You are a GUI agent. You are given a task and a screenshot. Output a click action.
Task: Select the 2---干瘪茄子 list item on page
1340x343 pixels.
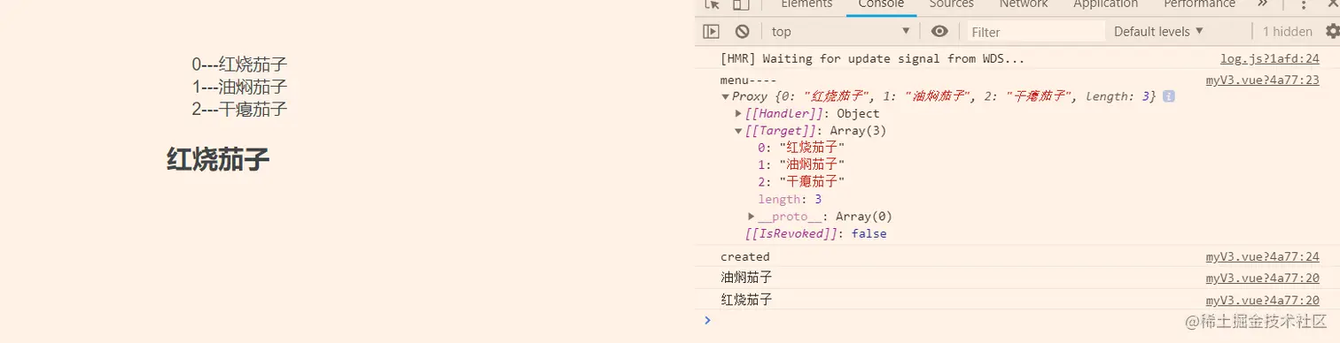pos(239,110)
